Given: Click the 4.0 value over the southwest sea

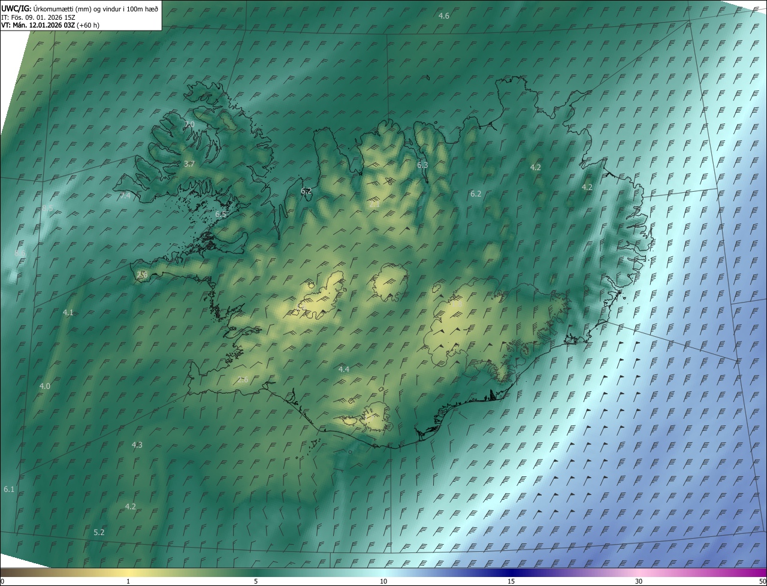Looking at the screenshot, I should (45, 386).
